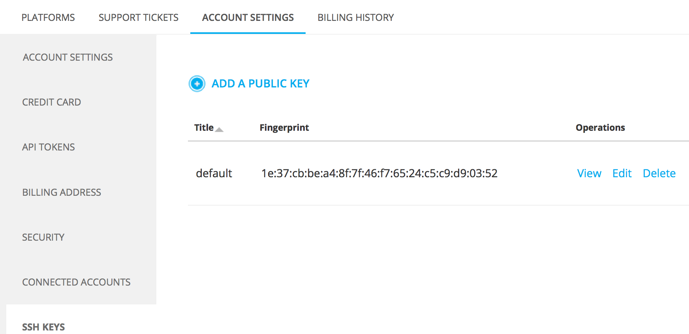689x334 pixels.
Task: Go to the SECURITY settings page
Action: [x=43, y=237]
